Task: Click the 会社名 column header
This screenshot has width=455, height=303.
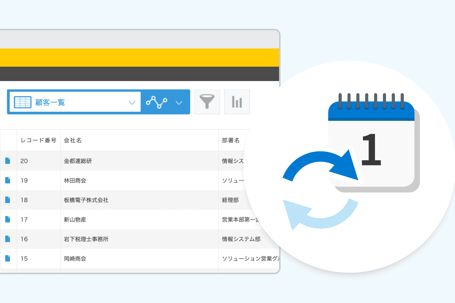Action: click(x=73, y=141)
